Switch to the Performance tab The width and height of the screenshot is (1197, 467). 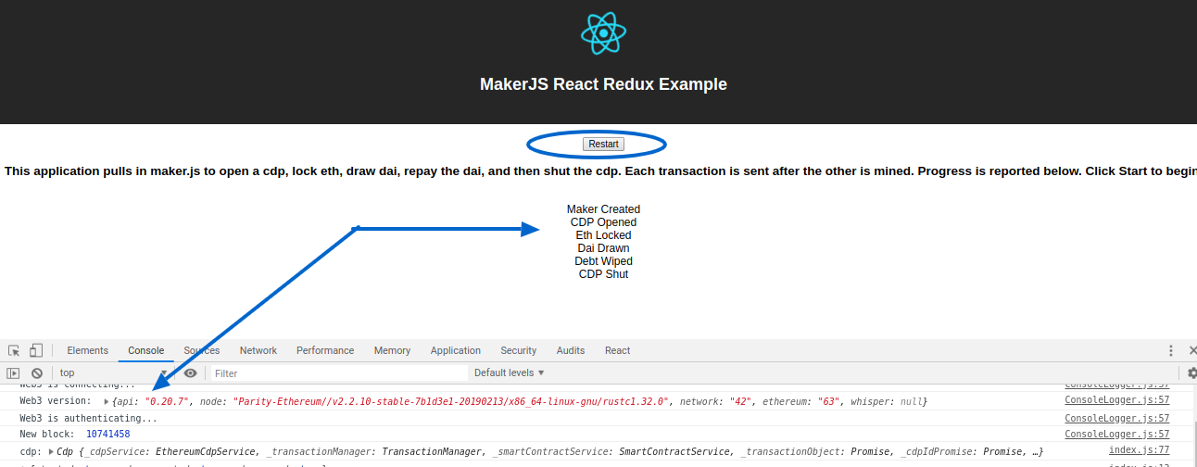pos(325,350)
